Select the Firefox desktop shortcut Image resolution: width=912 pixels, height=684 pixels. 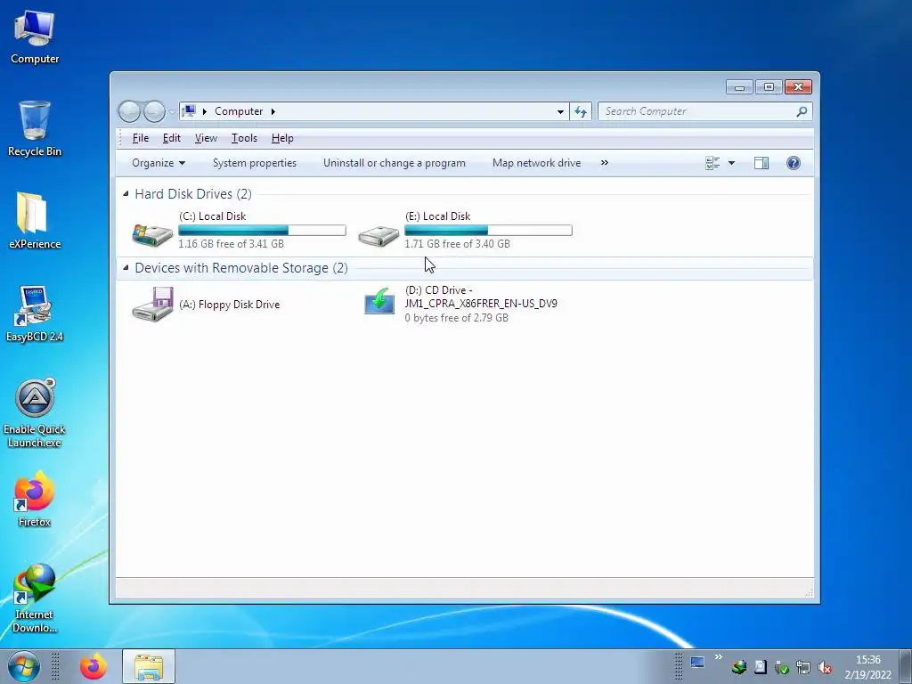pos(35,499)
